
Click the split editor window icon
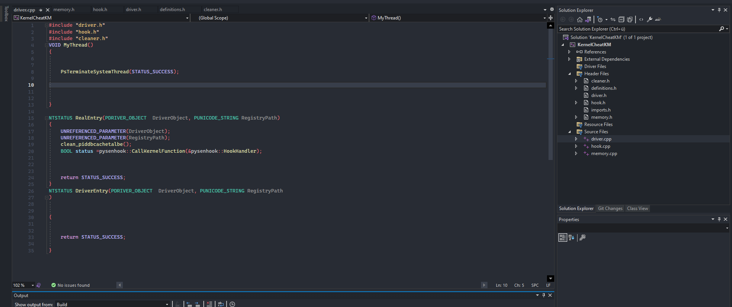pos(550,18)
